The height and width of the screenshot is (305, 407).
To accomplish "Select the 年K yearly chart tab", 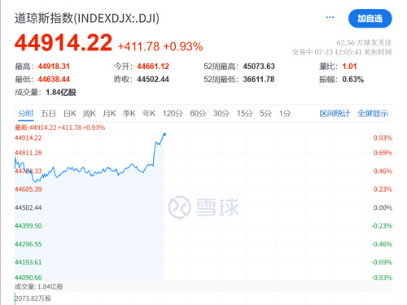I will pos(149,113).
